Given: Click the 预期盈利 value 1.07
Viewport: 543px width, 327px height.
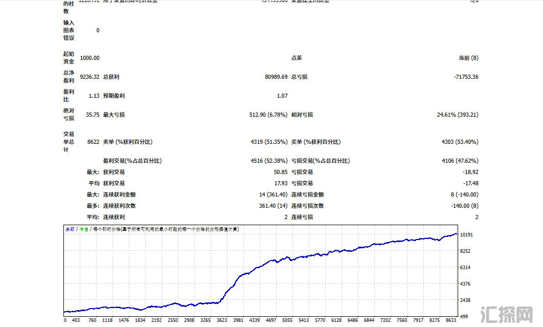Looking at the screenshot, I should tap(282, 96).
